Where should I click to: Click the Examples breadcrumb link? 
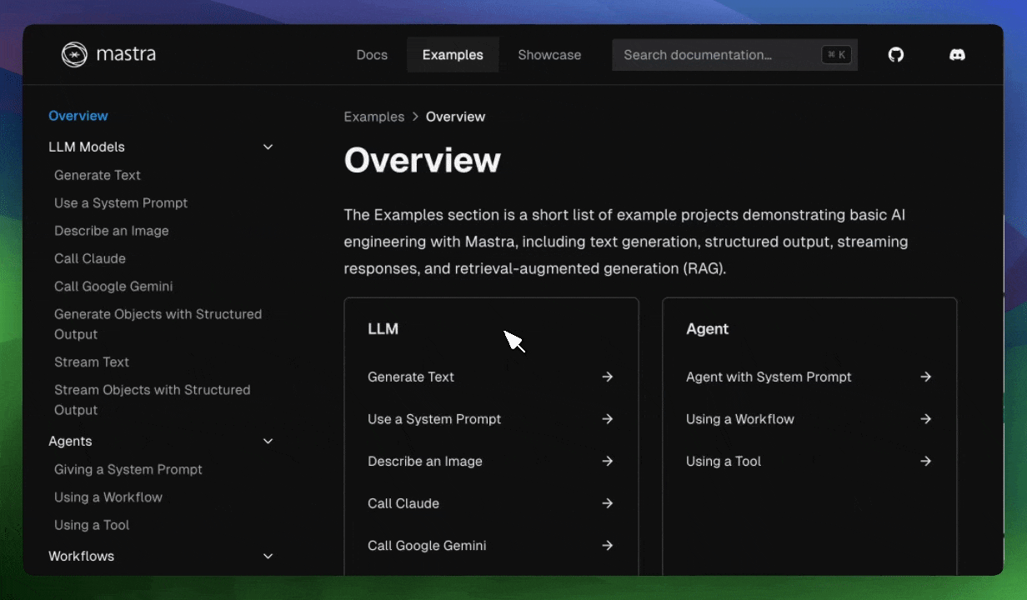[x=374, y=117]
